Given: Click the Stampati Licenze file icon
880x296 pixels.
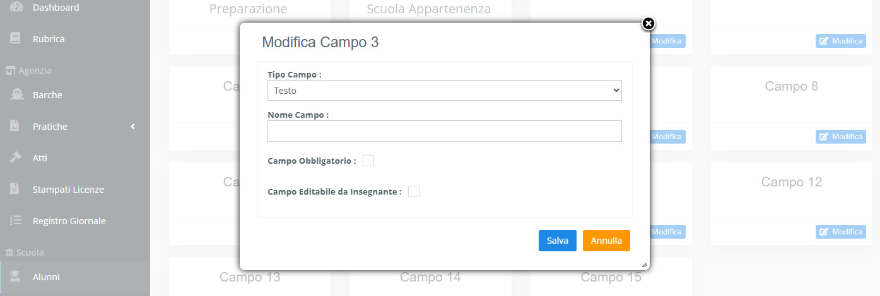Looking at the screenshot, I should click(x=16, y=189).
